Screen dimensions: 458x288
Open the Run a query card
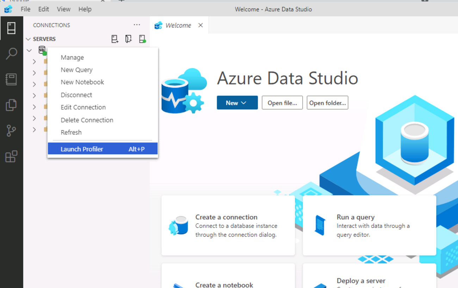coord(369,225)
